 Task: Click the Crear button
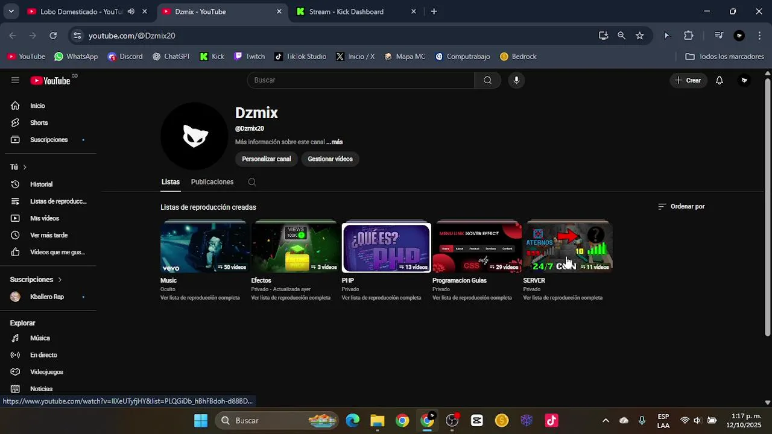pyautogui.click(x=688, y=80)
